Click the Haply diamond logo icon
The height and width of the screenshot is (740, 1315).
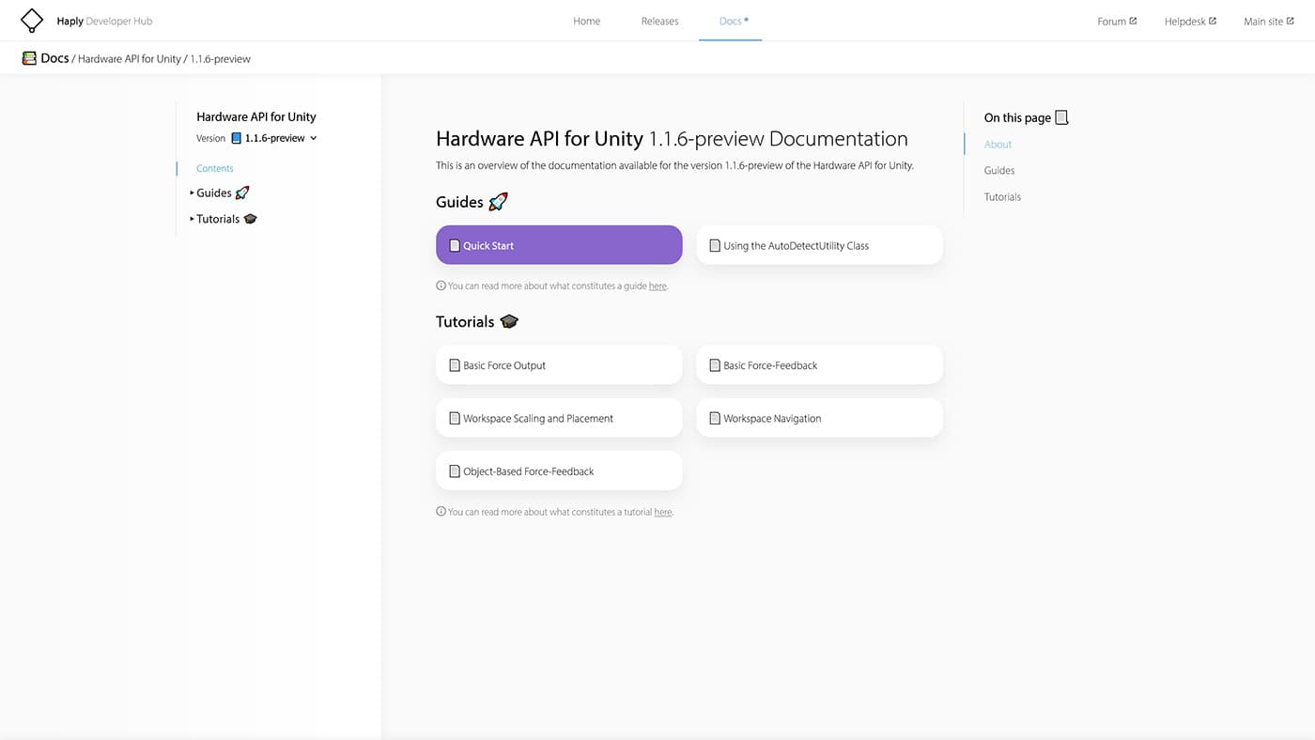[31, 20]
